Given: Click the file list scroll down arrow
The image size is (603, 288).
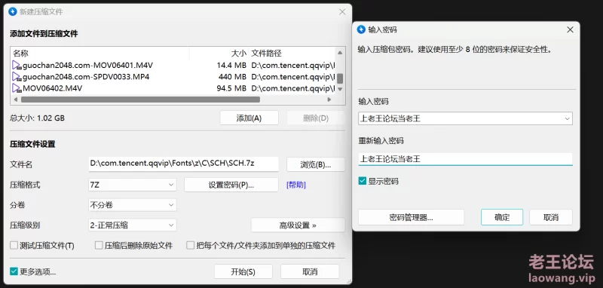Looking at the screenshot, I should tap(340, 89).
